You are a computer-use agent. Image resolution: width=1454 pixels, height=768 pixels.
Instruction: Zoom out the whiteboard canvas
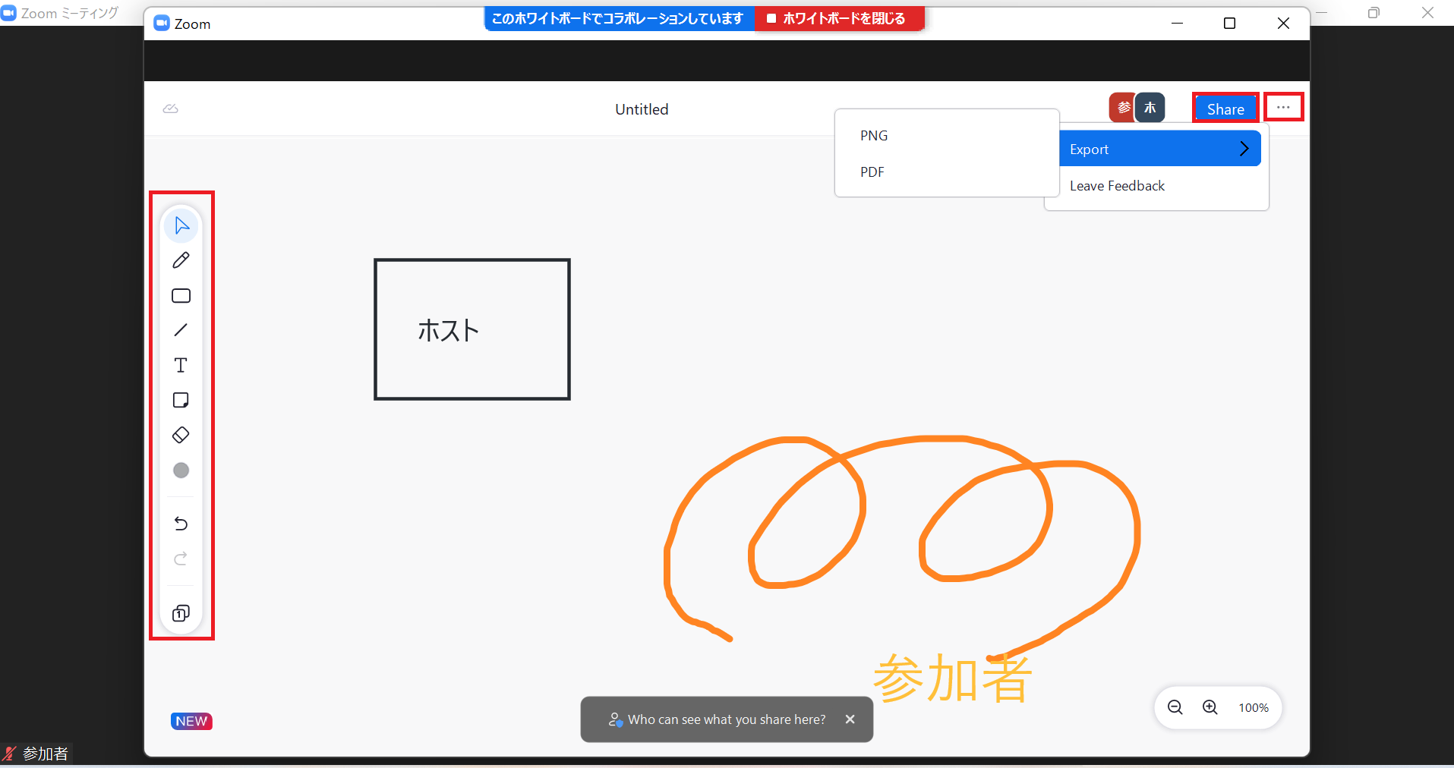1175,707
